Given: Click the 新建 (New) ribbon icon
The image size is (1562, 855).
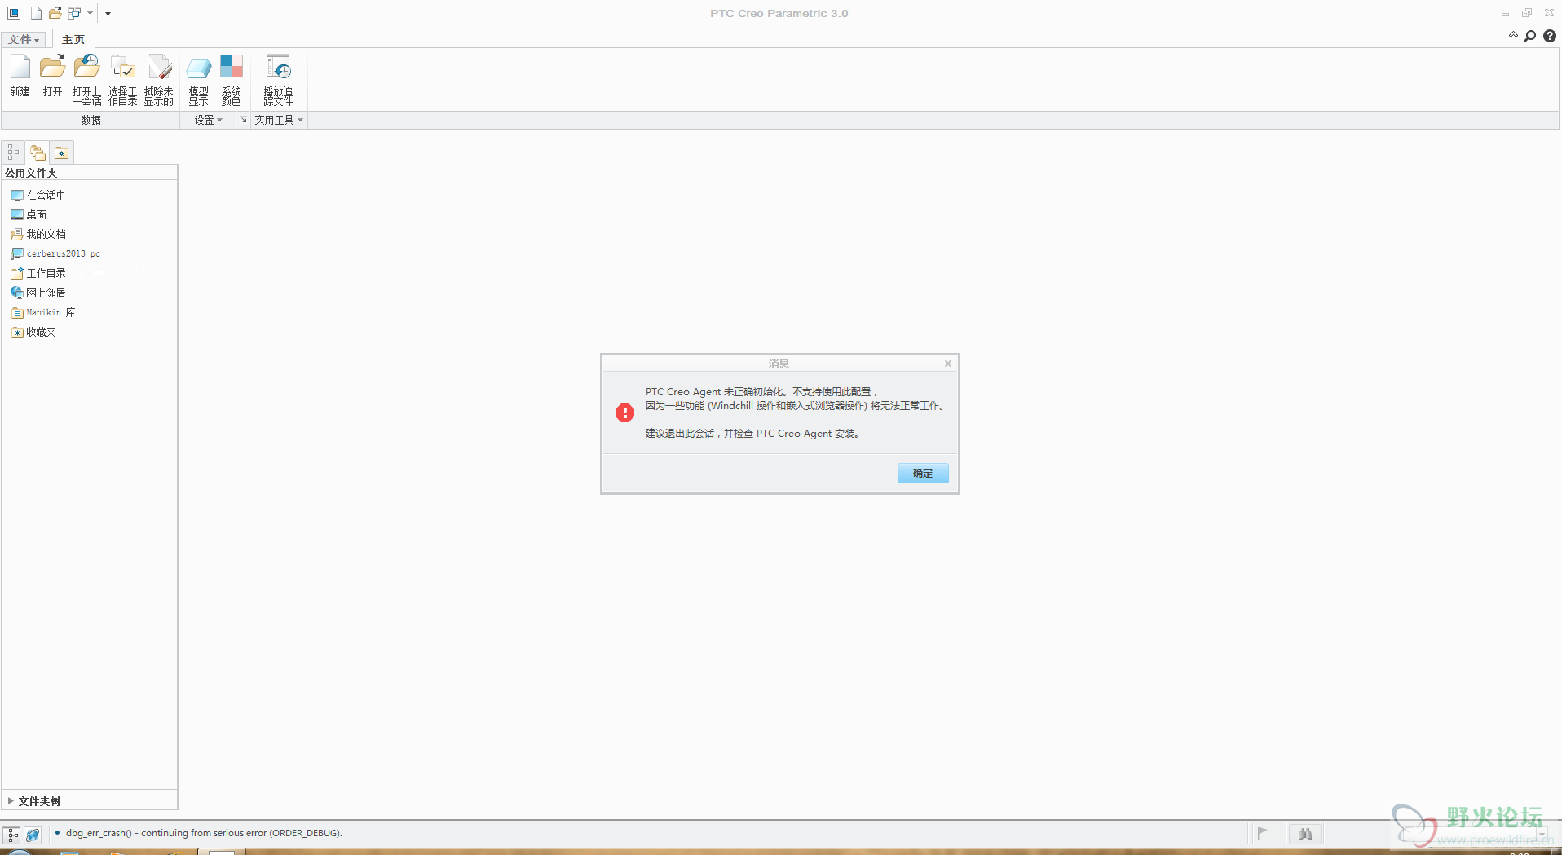Looking at the screenshot, I should 20,76.
